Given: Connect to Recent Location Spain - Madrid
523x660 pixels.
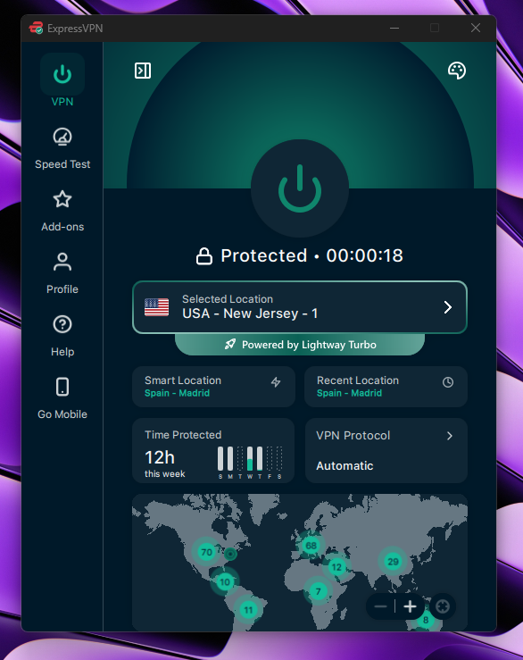Looking at the screenshot, I should tap(386, 387).
